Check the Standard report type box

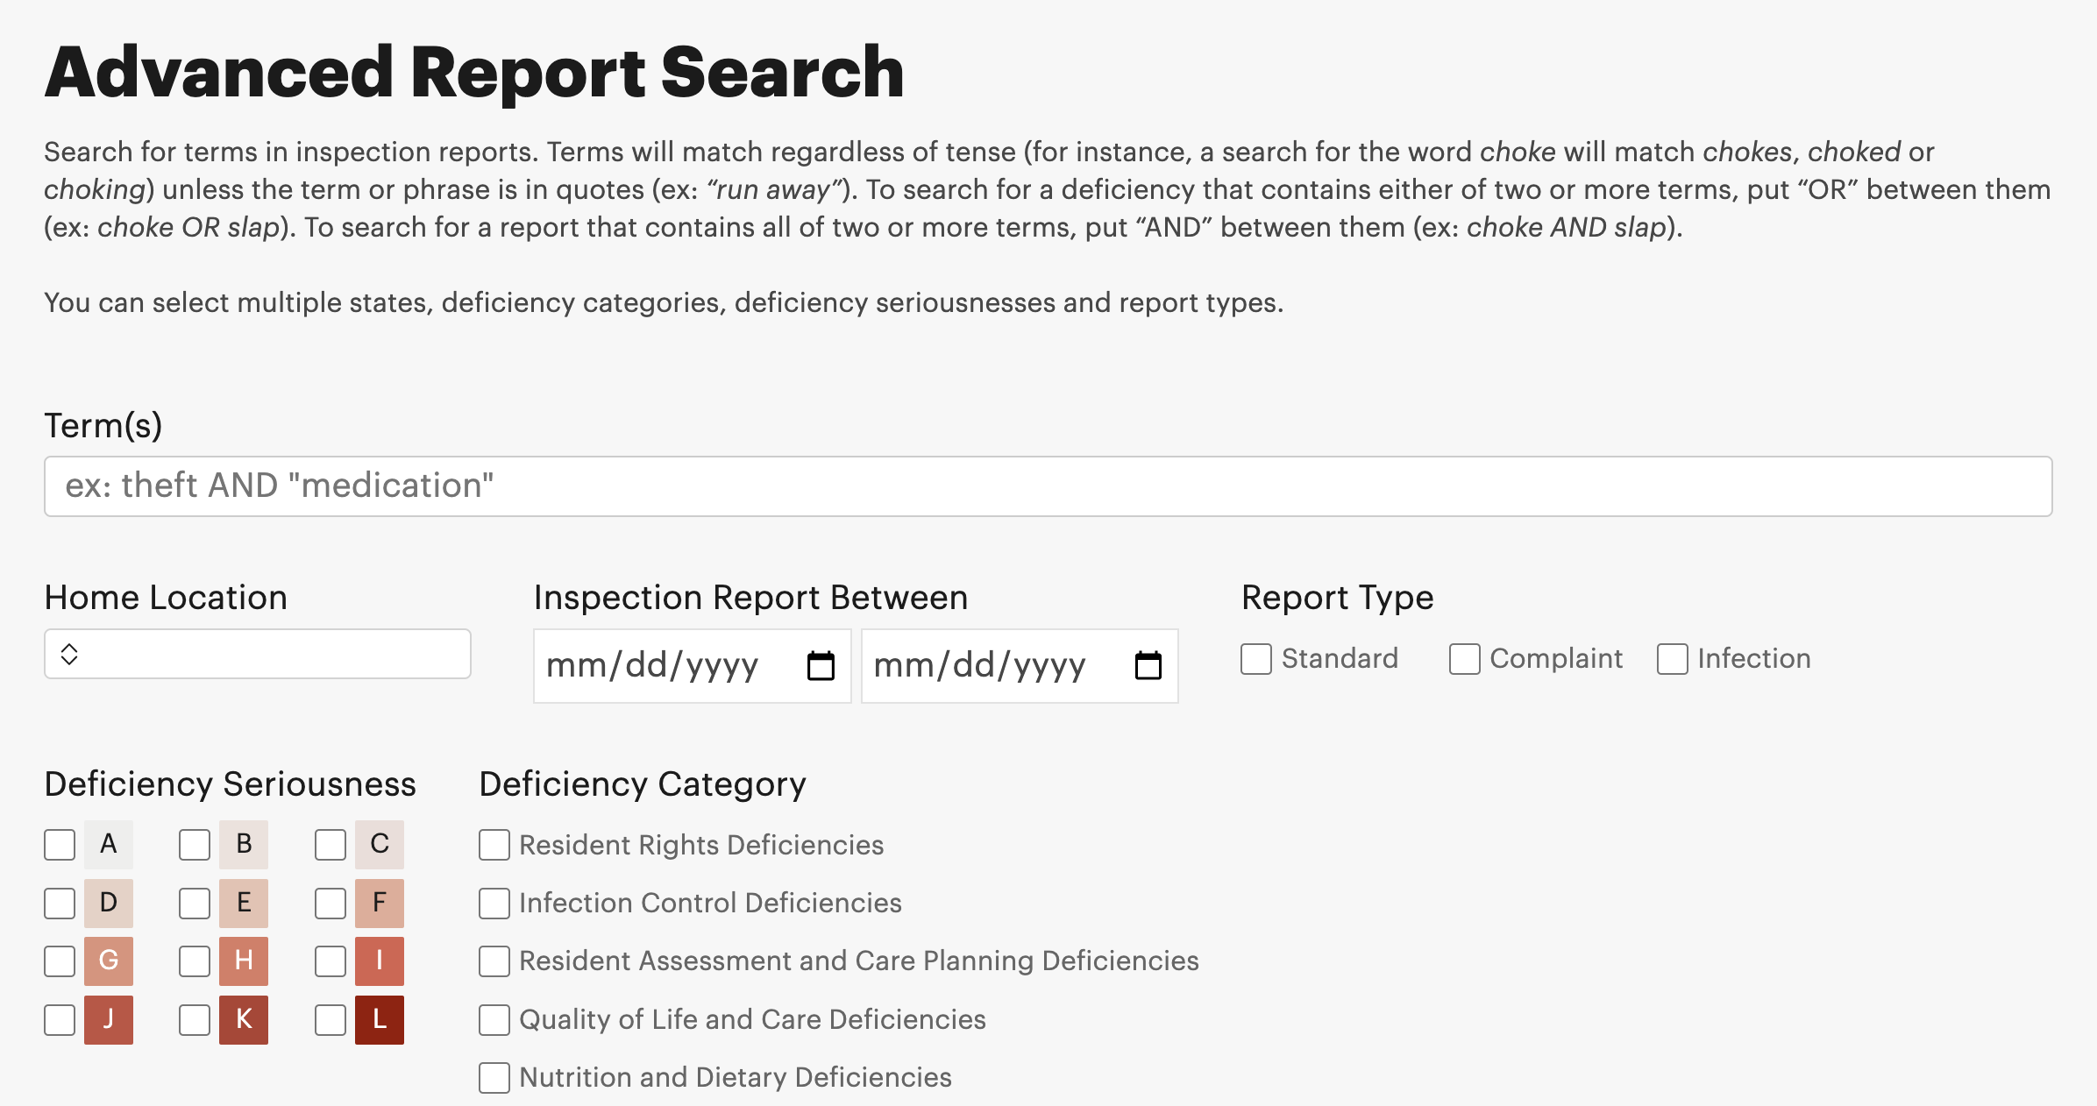(1255, 659)
